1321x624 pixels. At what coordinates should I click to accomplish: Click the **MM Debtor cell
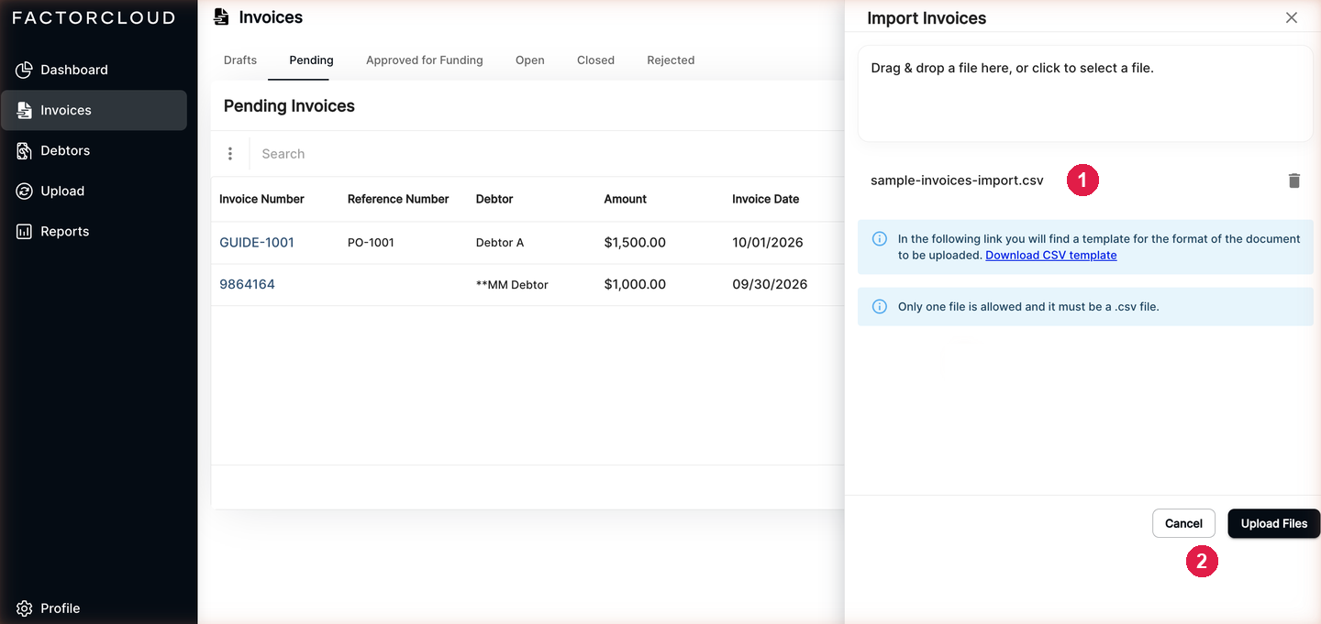pos(512,285)
